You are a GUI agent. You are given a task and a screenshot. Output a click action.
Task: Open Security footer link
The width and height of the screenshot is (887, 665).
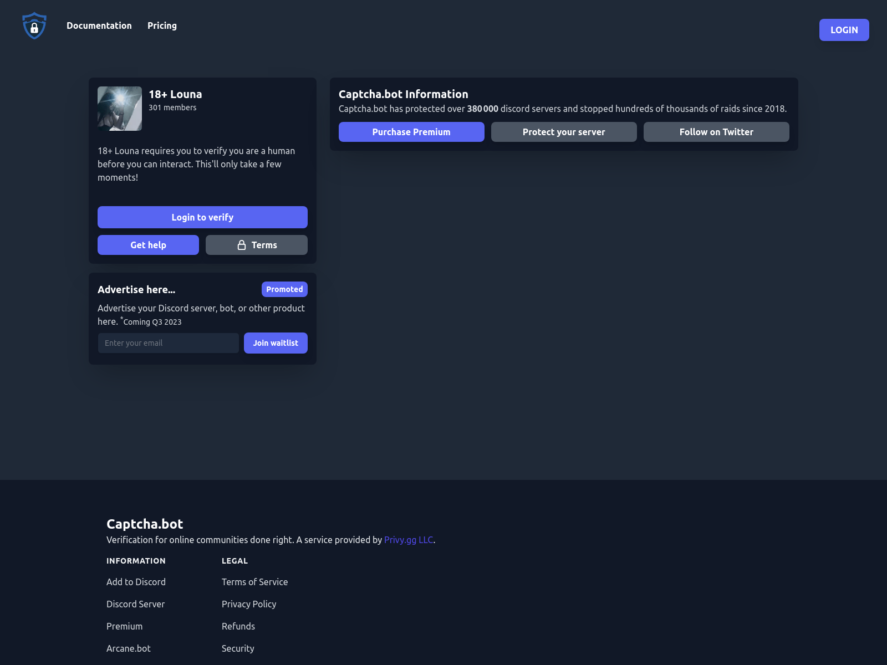[x=238, y=648]
